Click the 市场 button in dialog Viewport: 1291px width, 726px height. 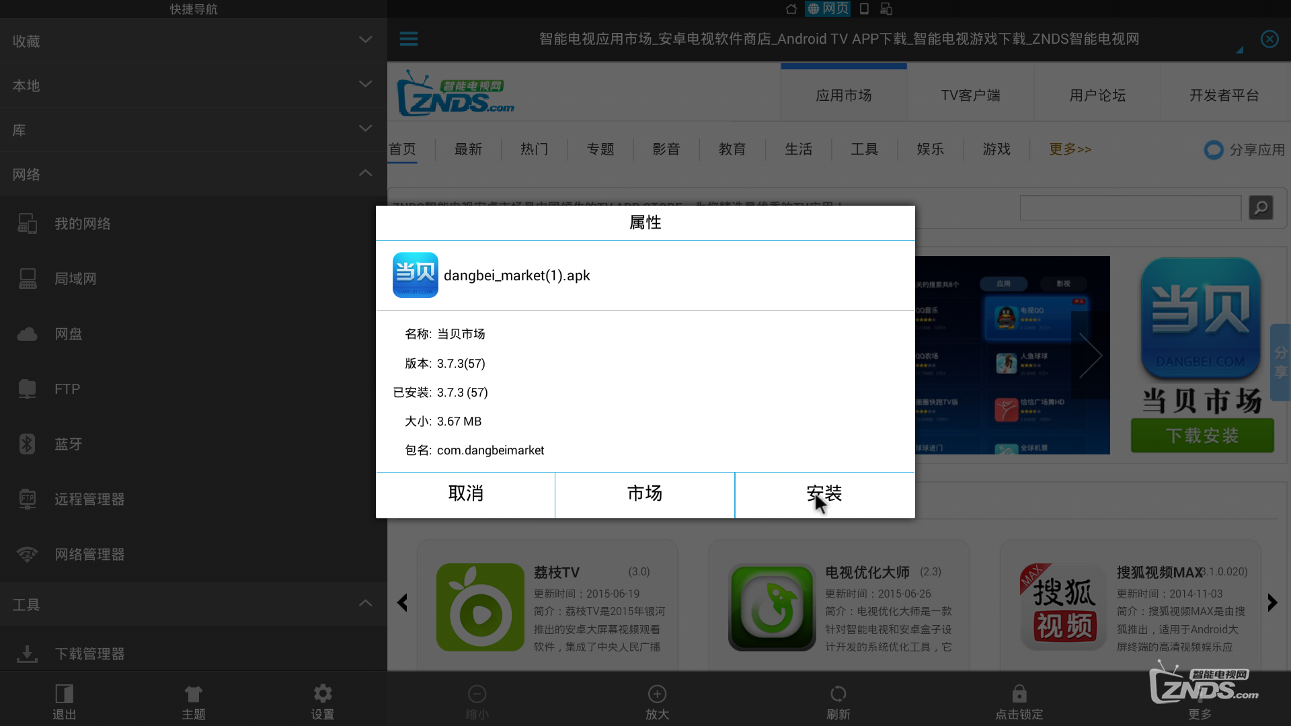click(x=645, y=494)
